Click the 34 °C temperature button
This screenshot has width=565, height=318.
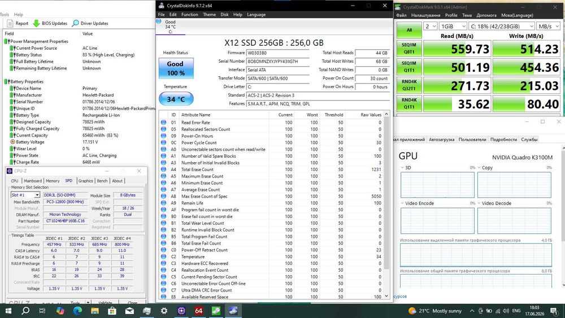(176, 99)
